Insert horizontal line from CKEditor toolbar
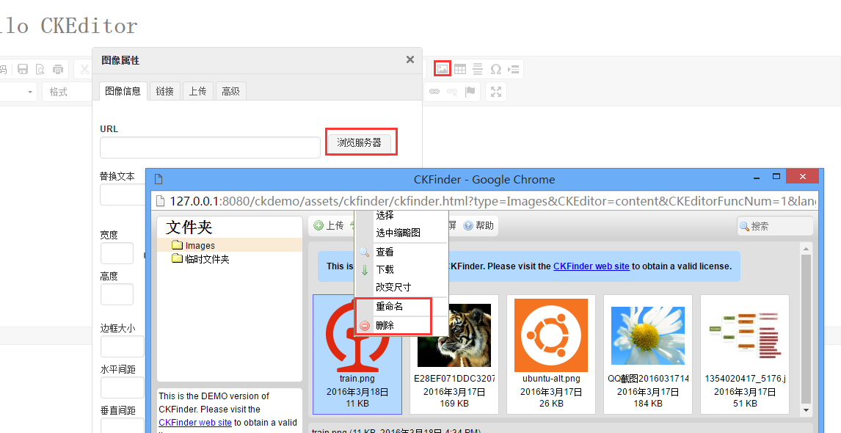Screen dimensions: 841x433 (477, 69)
